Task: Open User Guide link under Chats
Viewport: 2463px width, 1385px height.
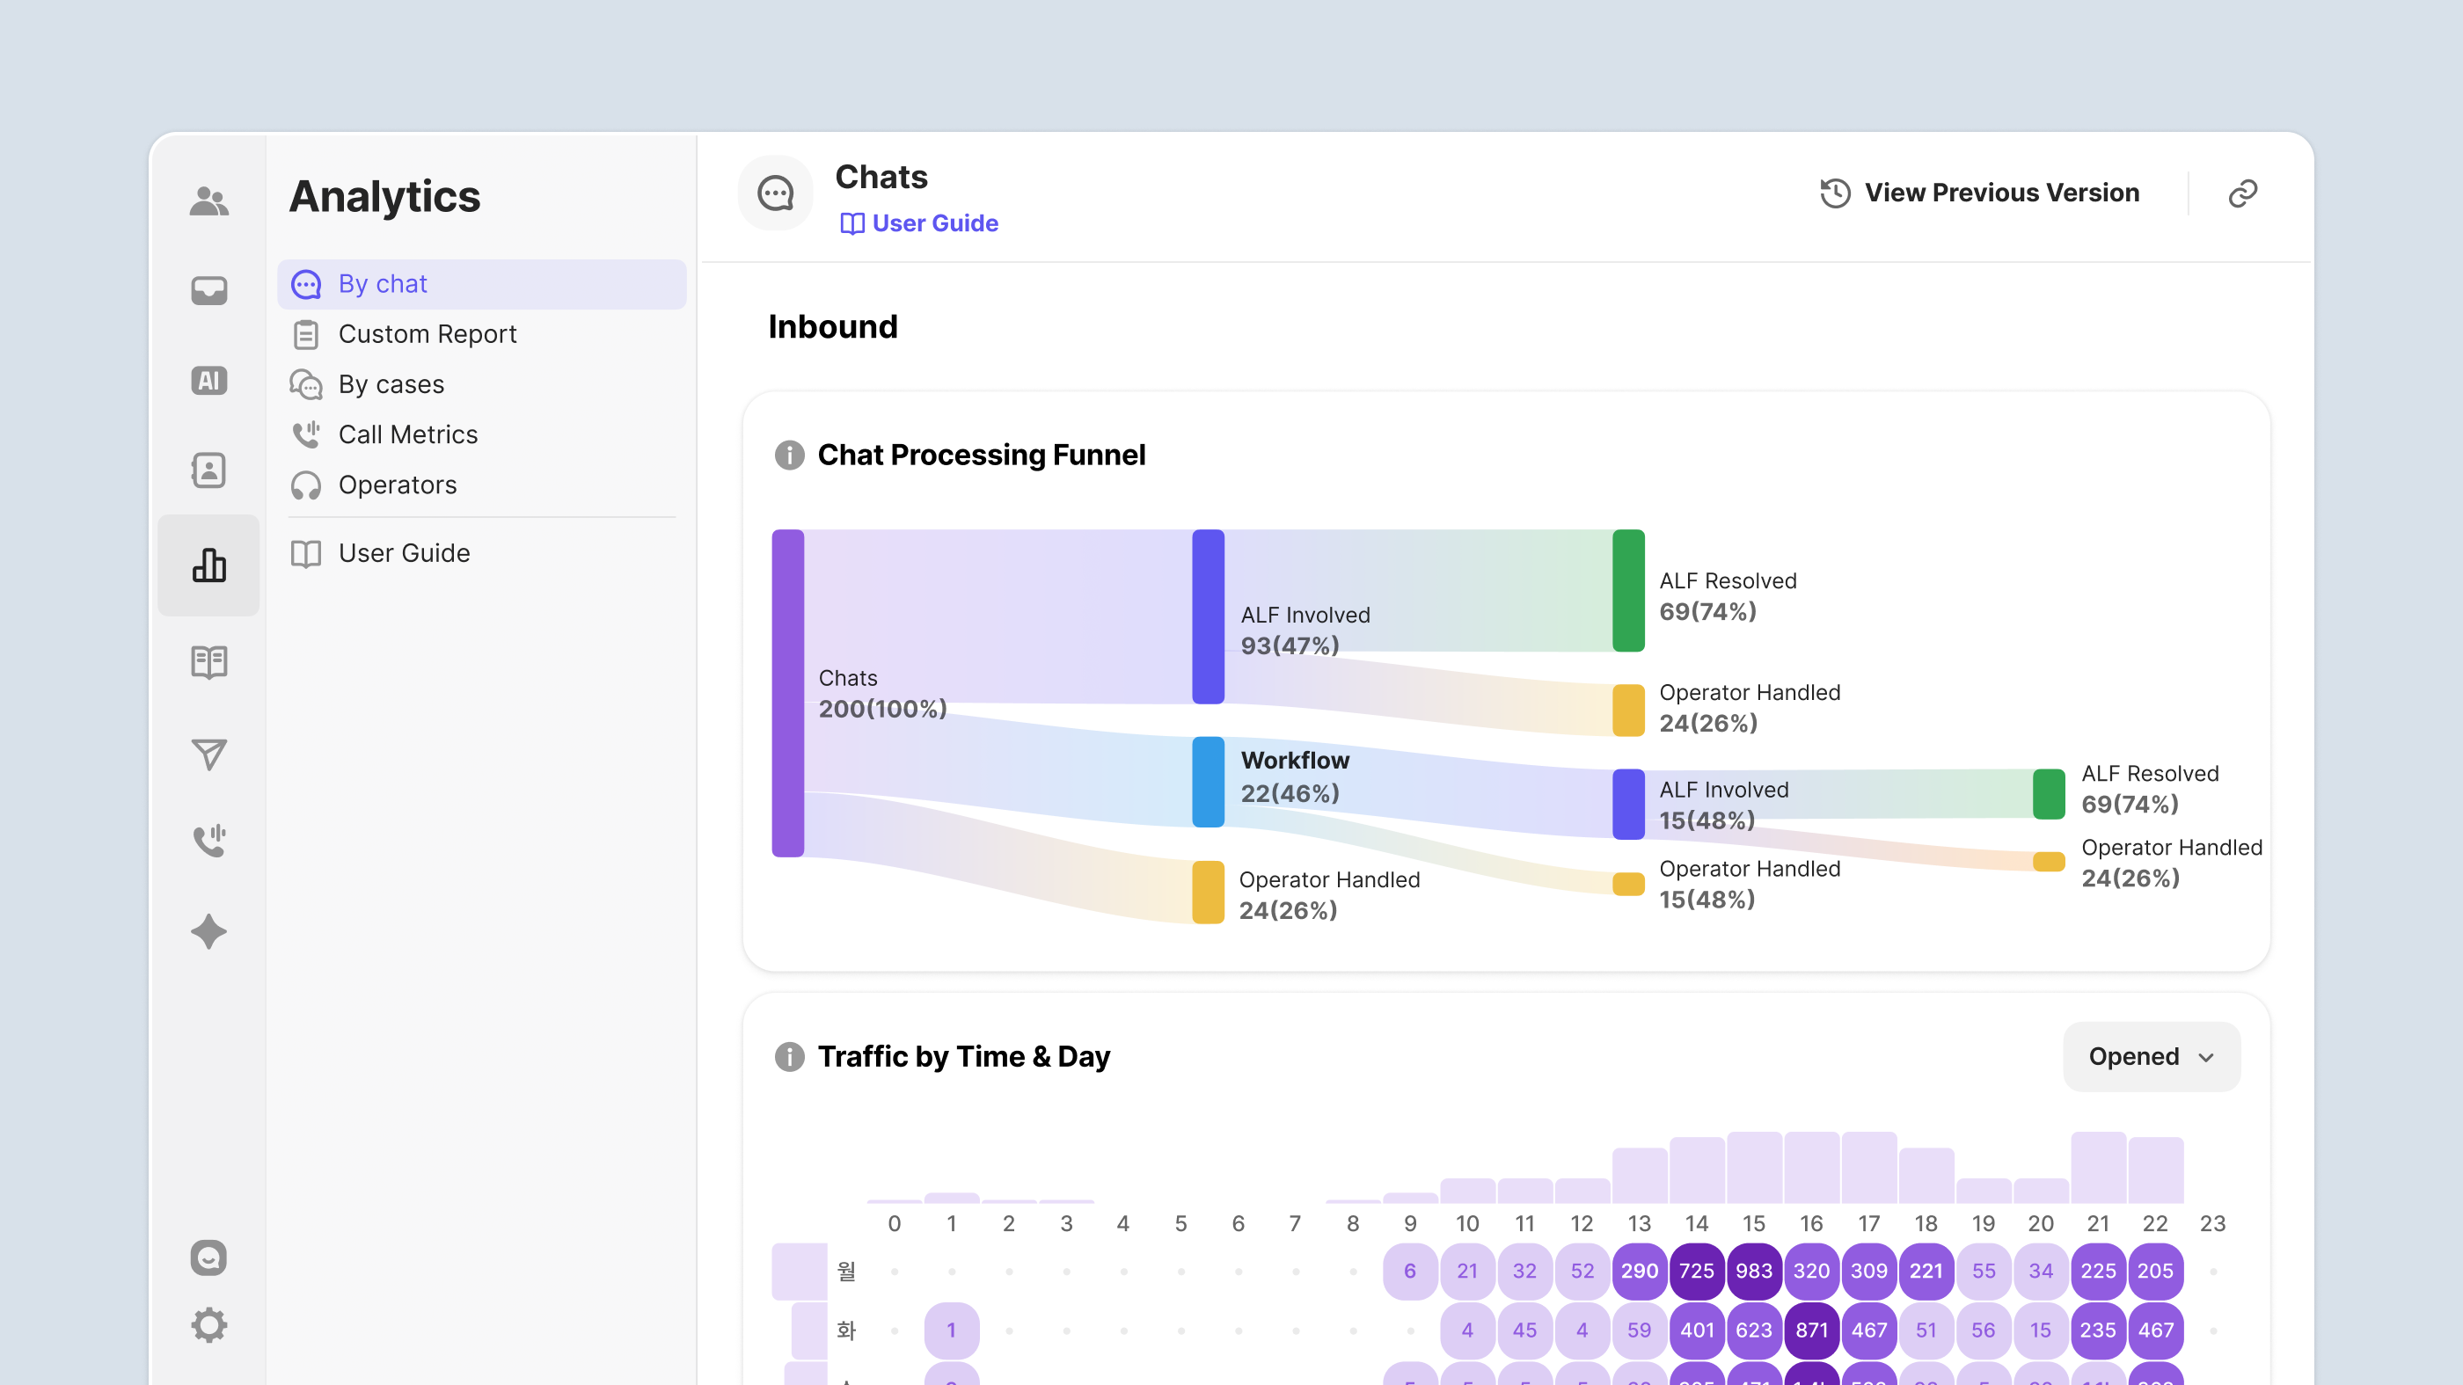Action: pyautogui.click(x=919, y=223)
